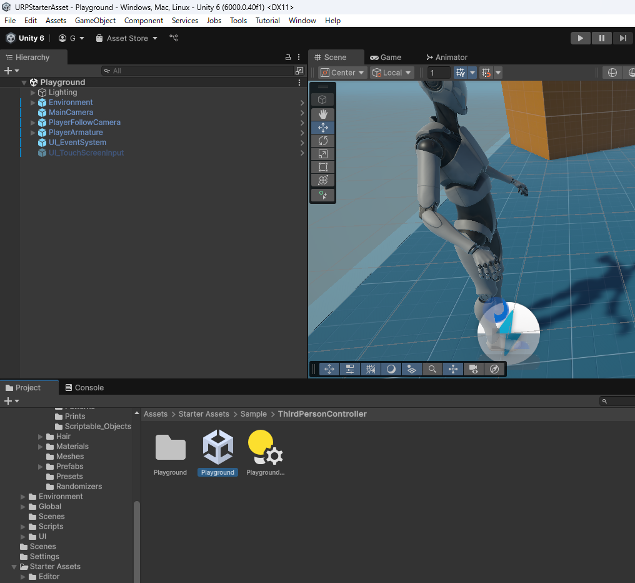Select the Playground lighting settings asset
The image size is (635, 583).
click(x=265, y=454)
